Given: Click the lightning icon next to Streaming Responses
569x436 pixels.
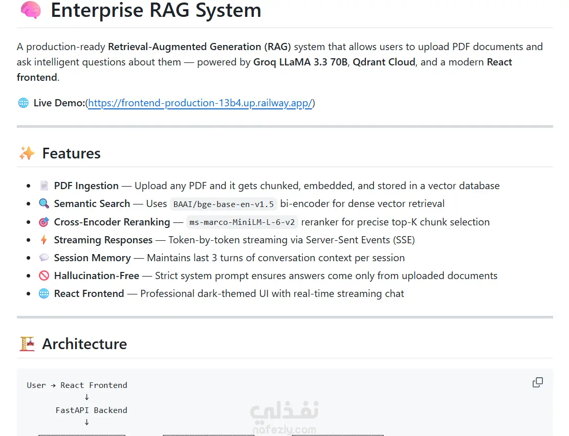Looking at the screenshot, I should (x=44, y=240).
